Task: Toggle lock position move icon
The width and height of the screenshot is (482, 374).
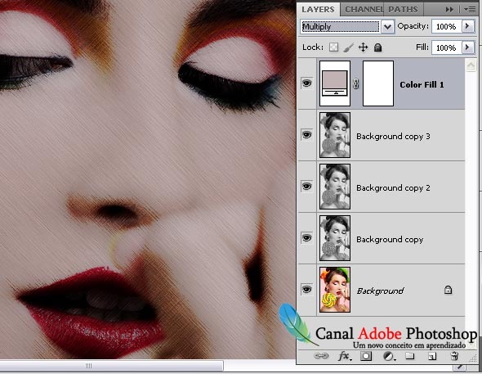Action: pos(363,47)
